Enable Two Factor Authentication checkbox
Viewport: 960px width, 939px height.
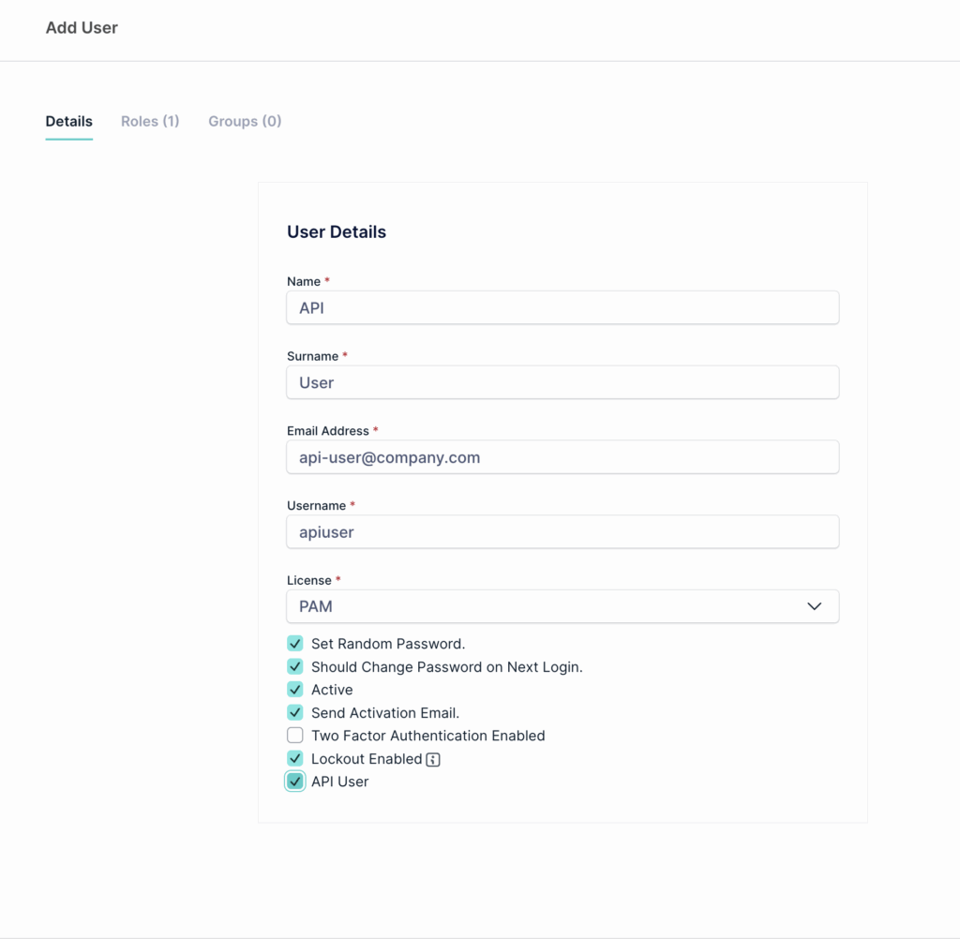[295, 735]
